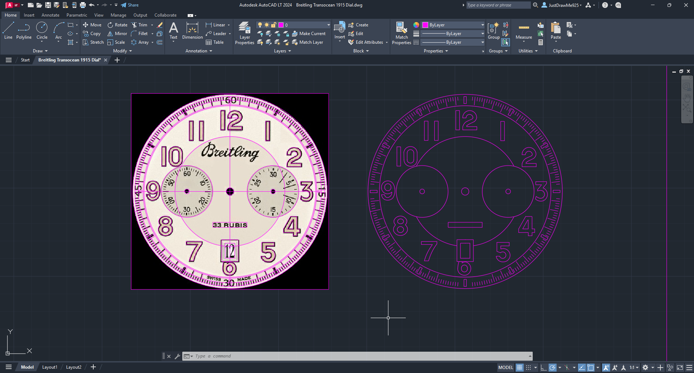Select the Polyline tool
The height and width of the screenshot is (373, 694).
pos(24,30)
